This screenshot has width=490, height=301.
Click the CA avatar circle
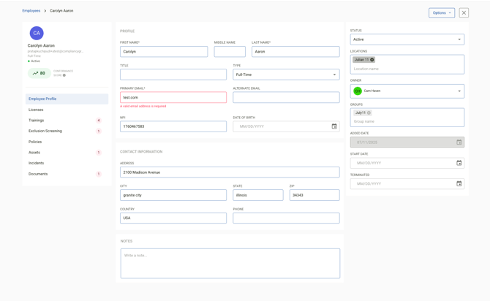pyautogui.click(x=37, y=33)
